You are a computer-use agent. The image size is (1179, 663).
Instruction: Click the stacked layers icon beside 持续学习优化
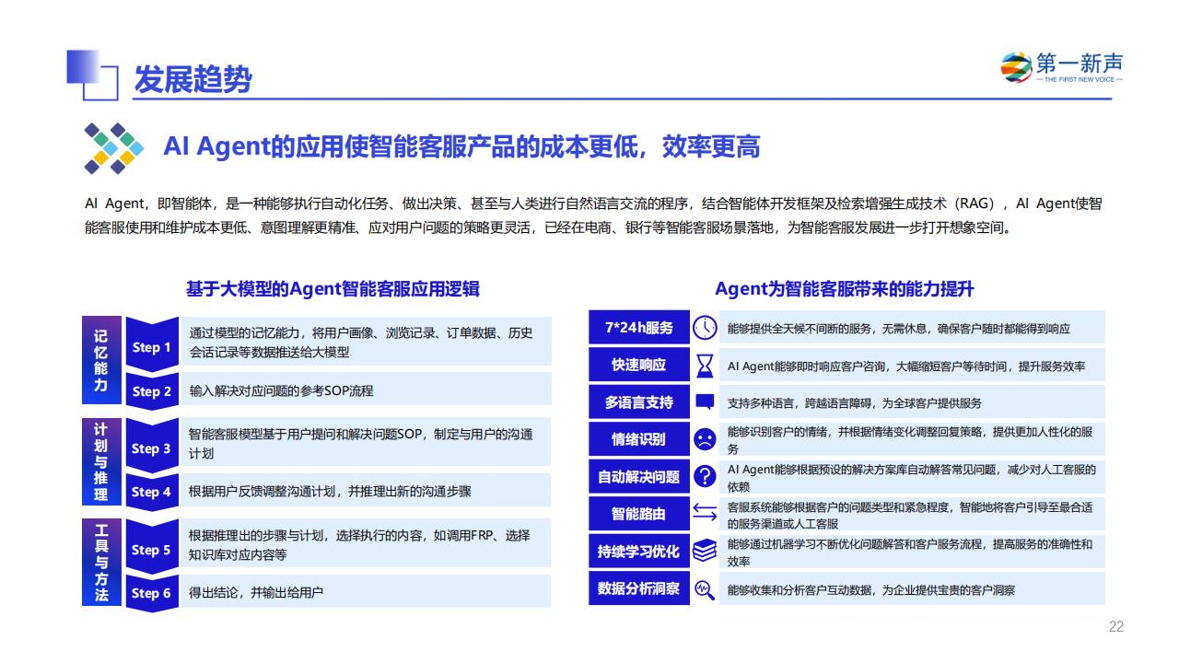[x=705, y=551]
